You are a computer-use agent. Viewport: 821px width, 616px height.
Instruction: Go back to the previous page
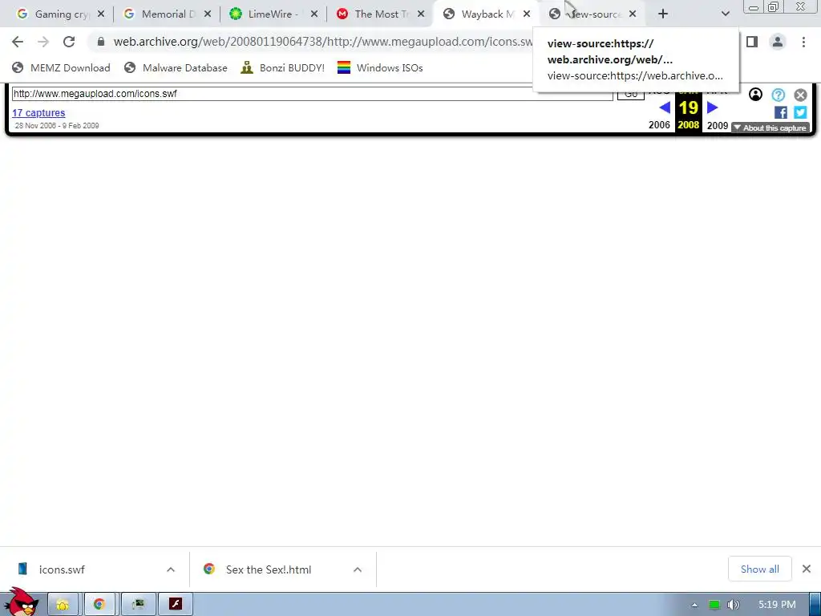tap(18, 42)
